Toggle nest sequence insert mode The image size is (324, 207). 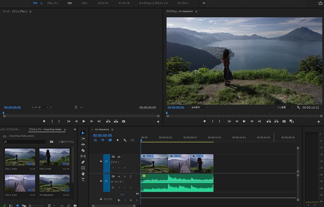[x=96, y=140]
